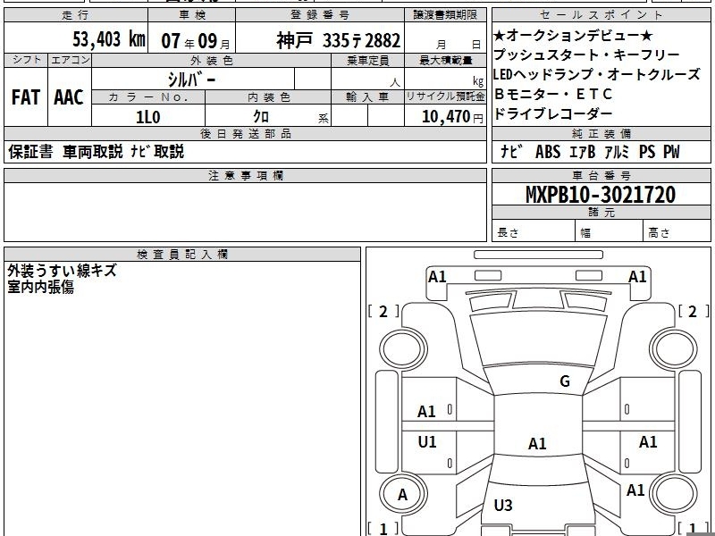Click the 乗車定員 header

coord(367,61)
